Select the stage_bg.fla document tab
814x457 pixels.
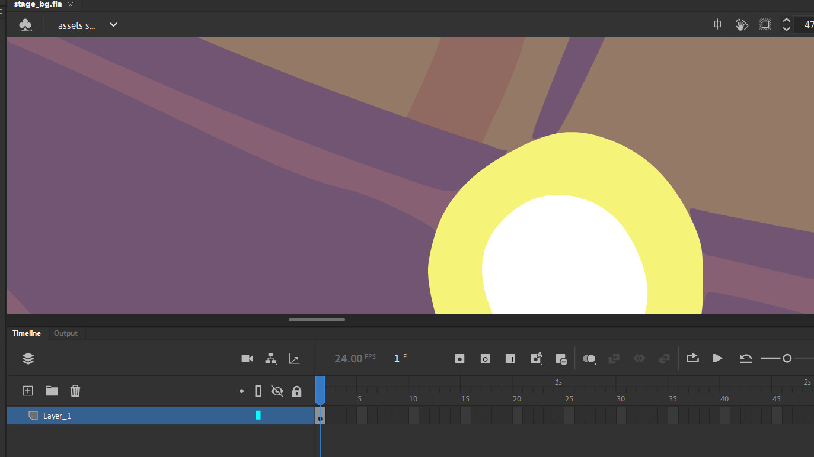[x=39, y=5]
